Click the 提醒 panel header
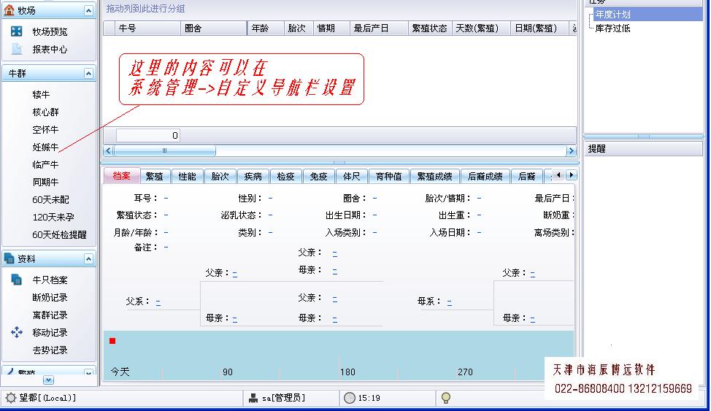711x411 pixels. [643, 148]
